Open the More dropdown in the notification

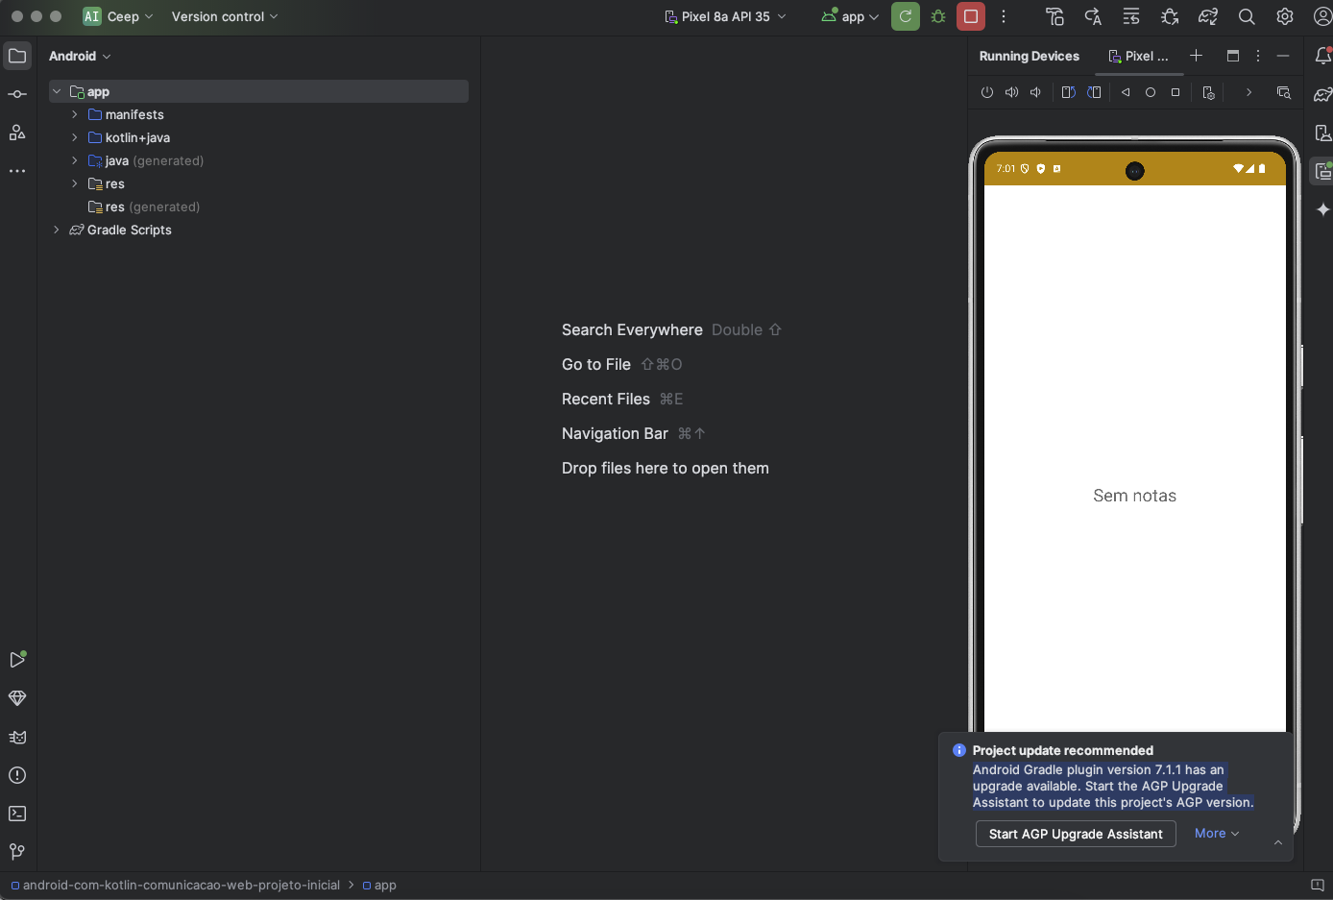[x=1217, y=834]
